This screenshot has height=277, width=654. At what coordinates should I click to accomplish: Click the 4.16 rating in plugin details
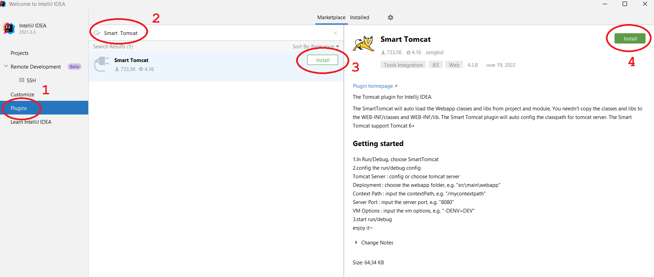pyautogui.click(x=414, y=52)
